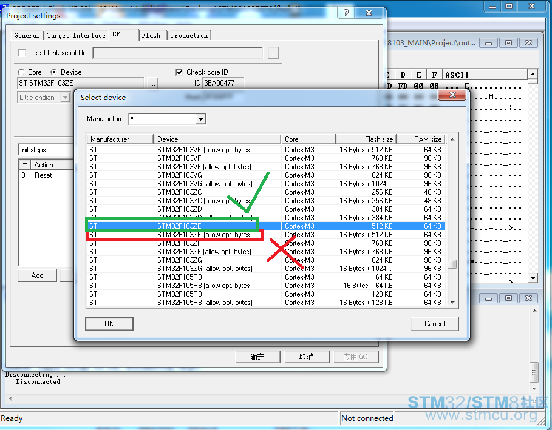The width and height of the screenshot is (552, 430).
Task: Click the ST STM32F103ZE device field
Action: (80, 83)
